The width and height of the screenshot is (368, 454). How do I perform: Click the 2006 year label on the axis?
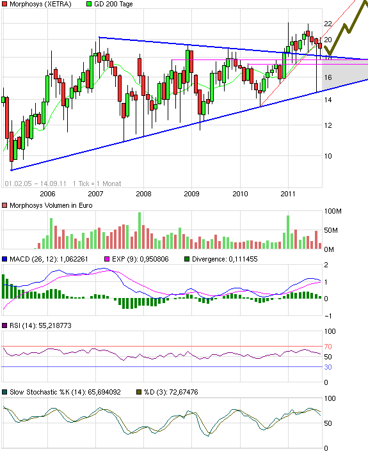tap(47, 194)
